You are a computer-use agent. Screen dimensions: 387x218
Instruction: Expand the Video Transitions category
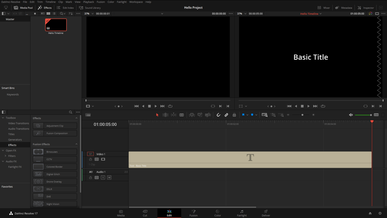pos(18,123)
